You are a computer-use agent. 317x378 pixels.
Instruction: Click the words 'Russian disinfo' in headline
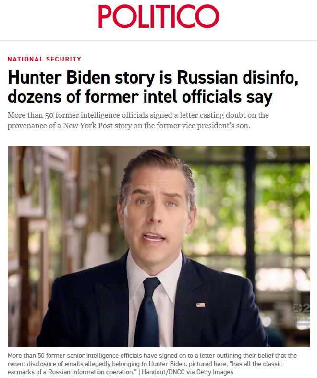(x=237, y=78)
